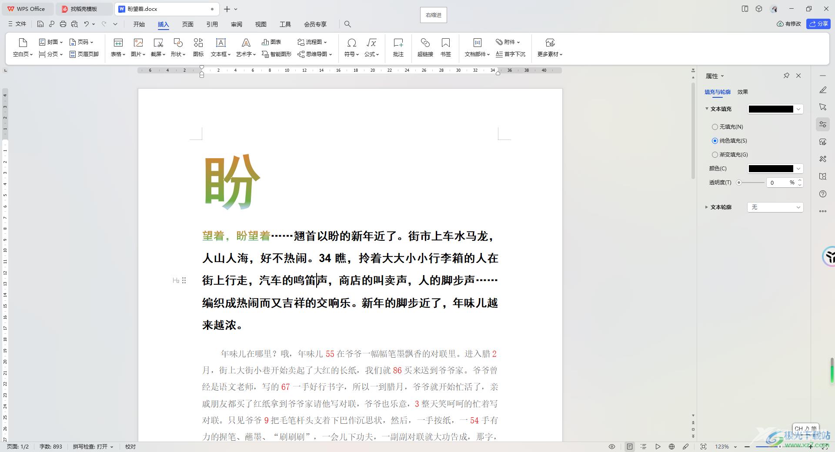Click the Undo arrow
The height and width of the screenshot is (452, 835).
point(86,24)
